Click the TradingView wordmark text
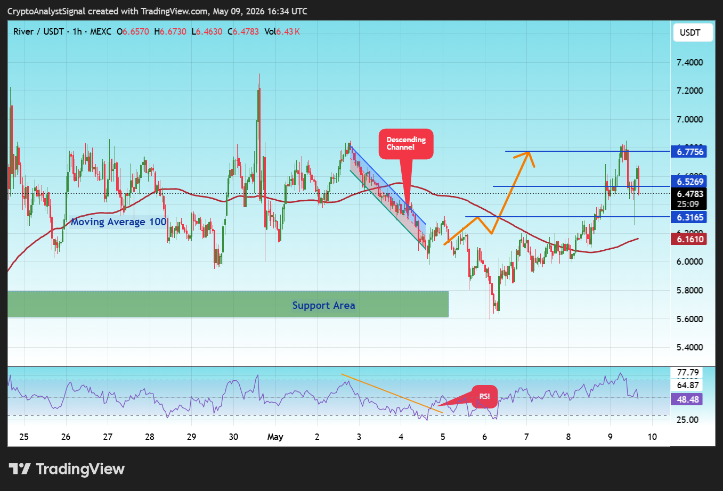This screenshot has height=491, width=723. pos(80,469)
